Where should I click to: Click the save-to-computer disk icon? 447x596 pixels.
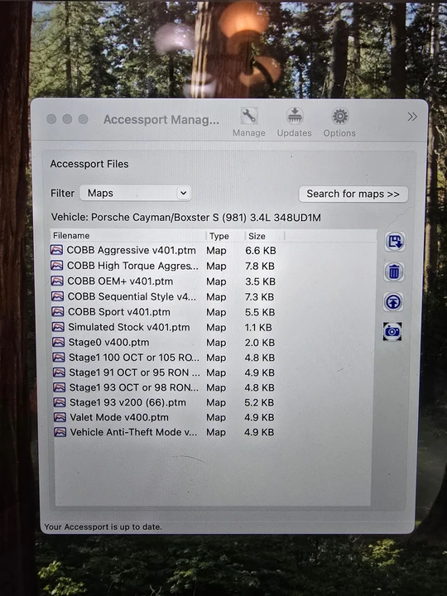[395, 242]
